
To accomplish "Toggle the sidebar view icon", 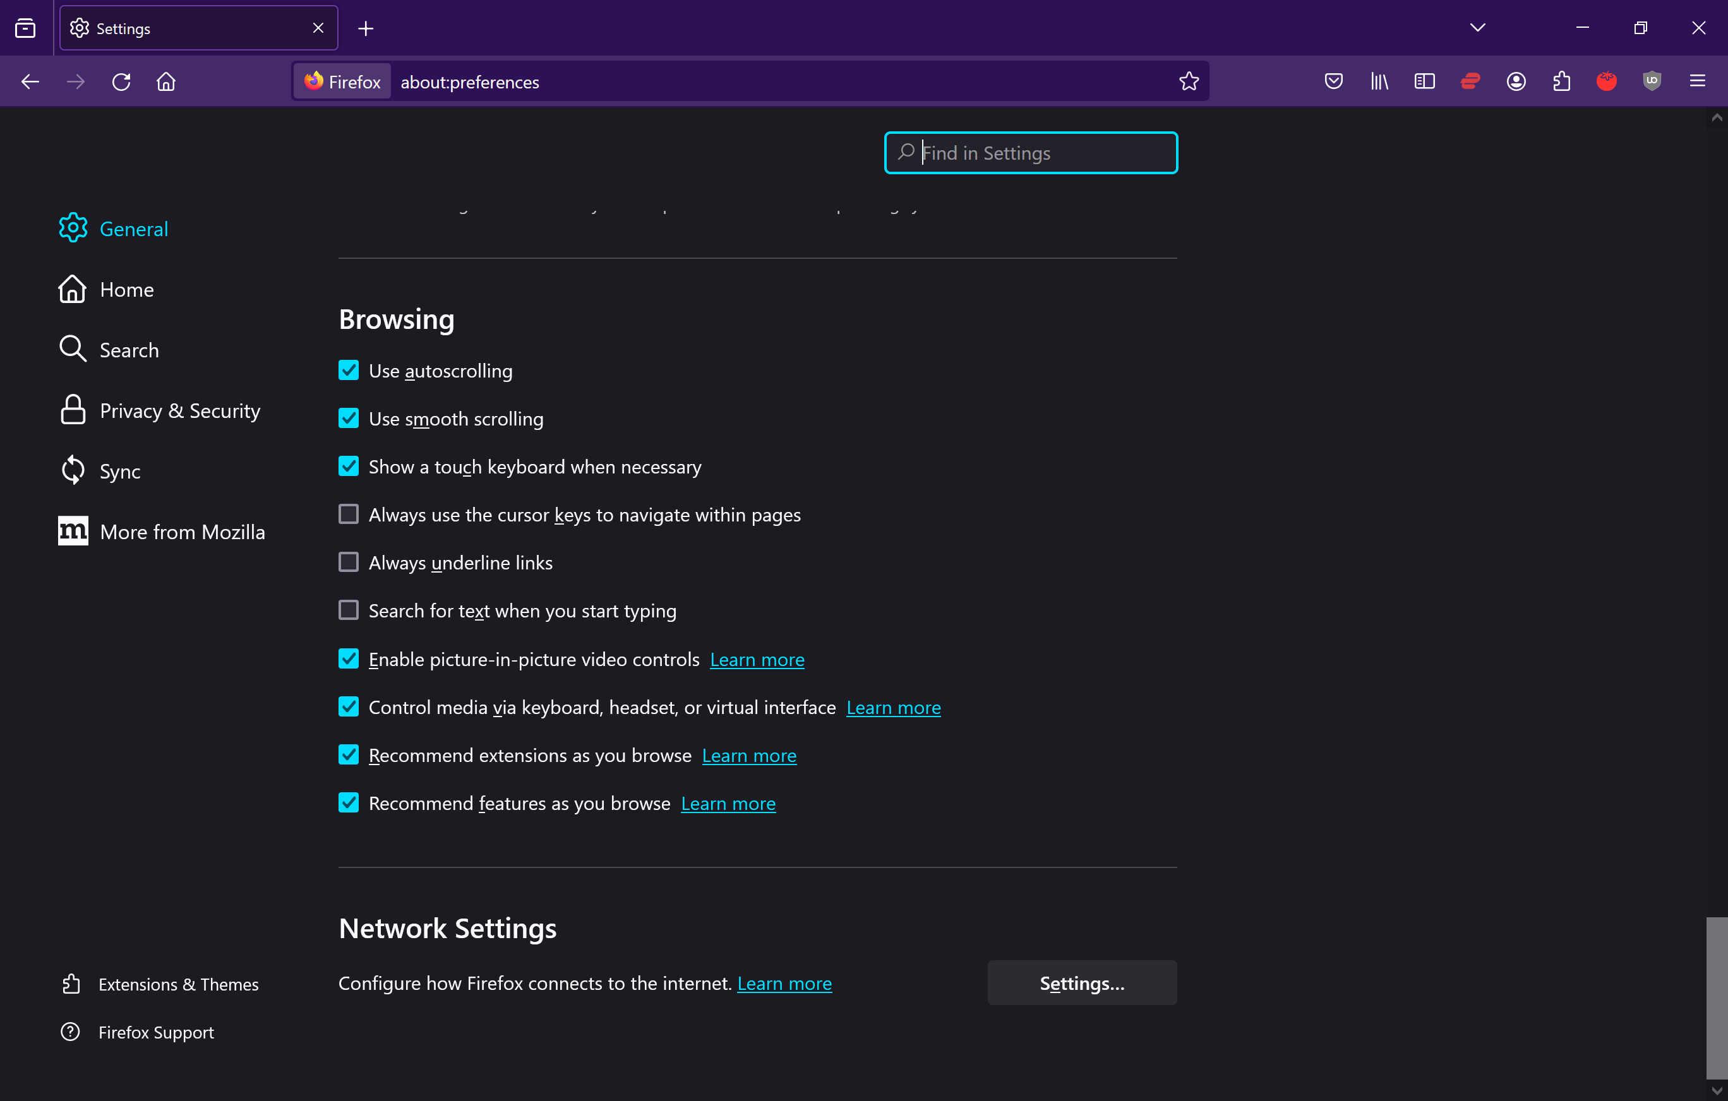I will [1424, 81].
